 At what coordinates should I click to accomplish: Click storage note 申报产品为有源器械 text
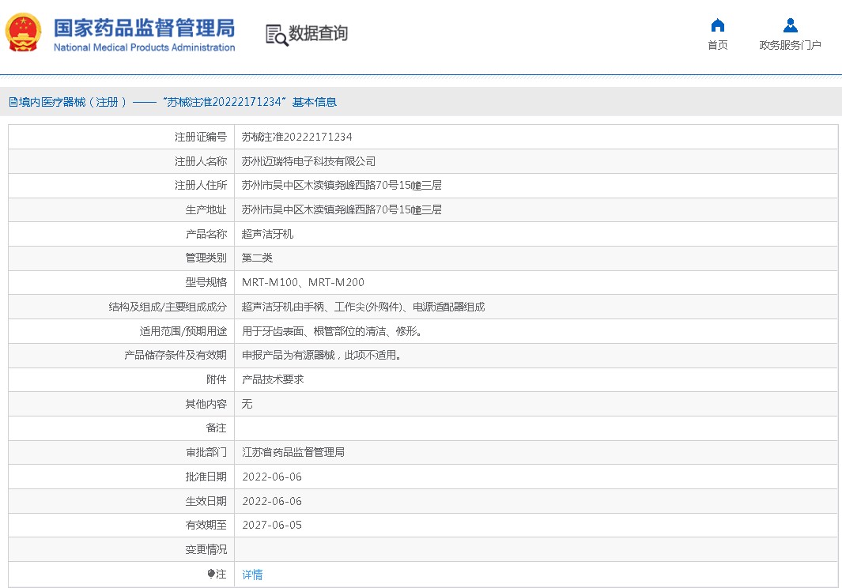tap(321, 355)
